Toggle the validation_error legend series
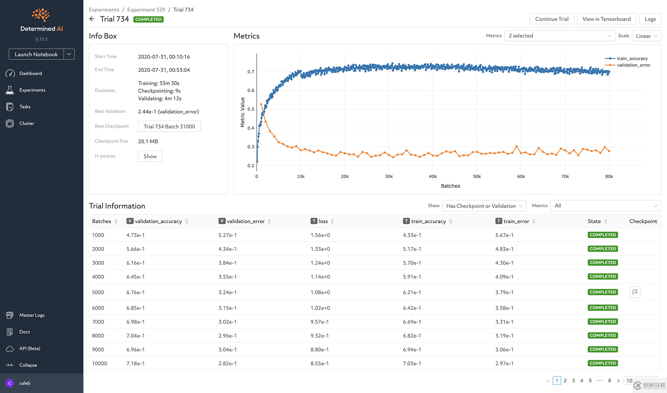Image resolution: width=667 pixels, height=393 pixels. click(x=633, y=65)
